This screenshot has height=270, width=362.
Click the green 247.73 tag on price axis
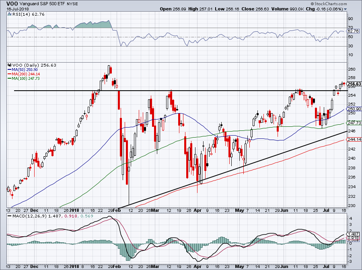point(354,123)
